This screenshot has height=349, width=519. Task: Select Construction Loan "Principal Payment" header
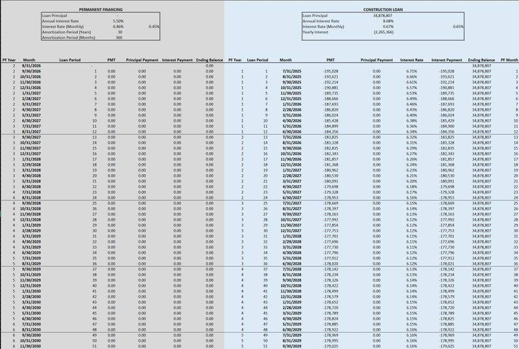pyautogui.click(x=377, y=60)
